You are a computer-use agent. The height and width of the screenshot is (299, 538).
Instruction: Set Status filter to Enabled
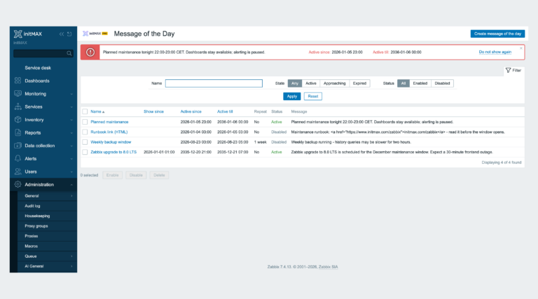coord(420,83)
